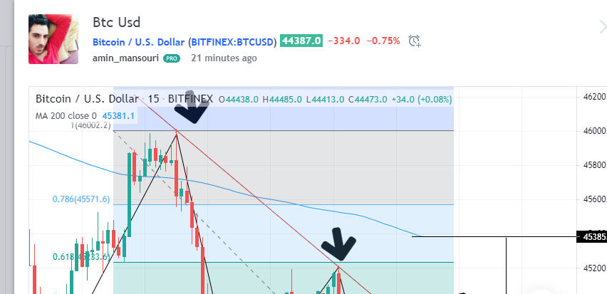Click the next idea chevron arrow
The image size is (607, 294).
[x=601, y=27]
